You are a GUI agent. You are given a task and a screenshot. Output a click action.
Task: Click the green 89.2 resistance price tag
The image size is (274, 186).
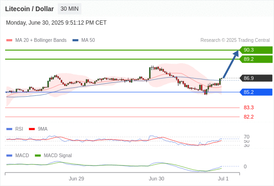click(x=256, y=59)
